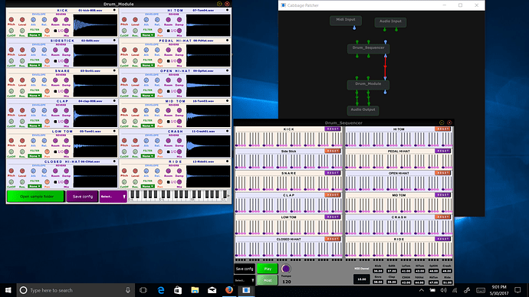Adjust the Kick reverb Room knob
The height and width of the screenshot is (297, 529).
coord(55,20)
